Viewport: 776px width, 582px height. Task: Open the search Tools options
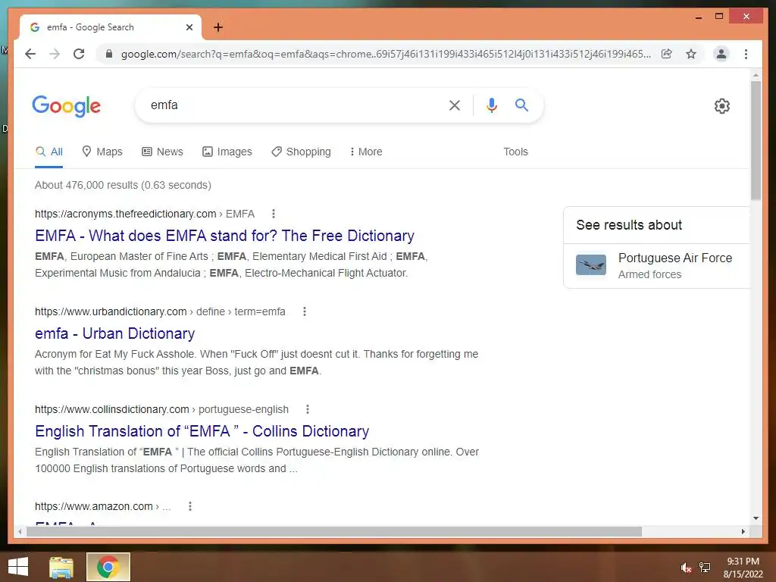515,152
